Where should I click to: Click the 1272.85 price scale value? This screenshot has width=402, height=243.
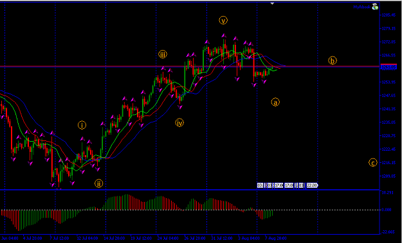pos(388,42)
